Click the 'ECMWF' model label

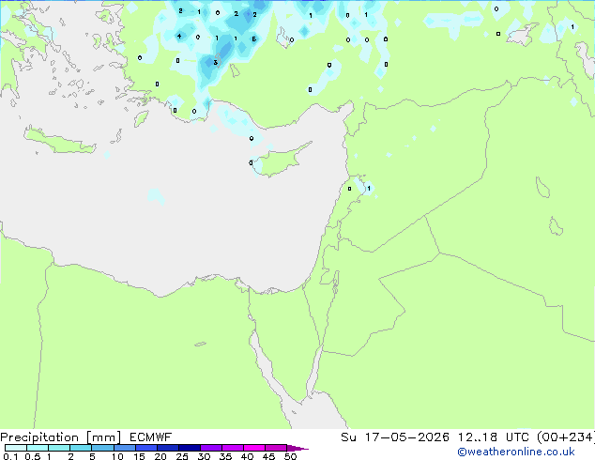(x=150, y=437)
